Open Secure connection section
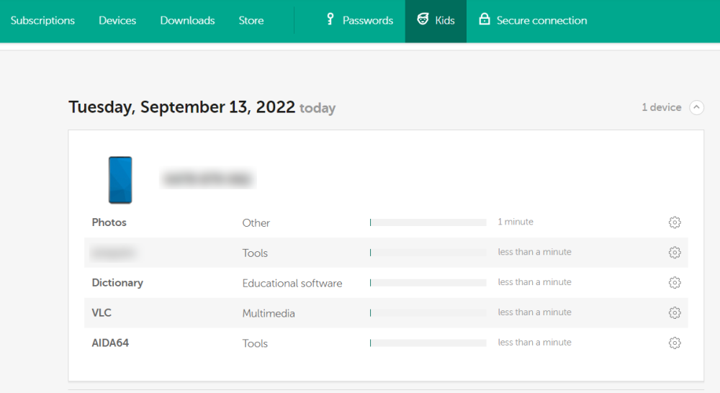Image resolution: width=720 pixels, height=393 pixels. point(533,21)
